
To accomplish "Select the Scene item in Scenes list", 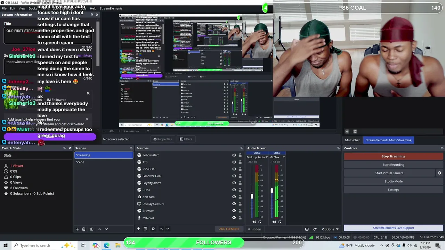I will click(x=104, y=162).
